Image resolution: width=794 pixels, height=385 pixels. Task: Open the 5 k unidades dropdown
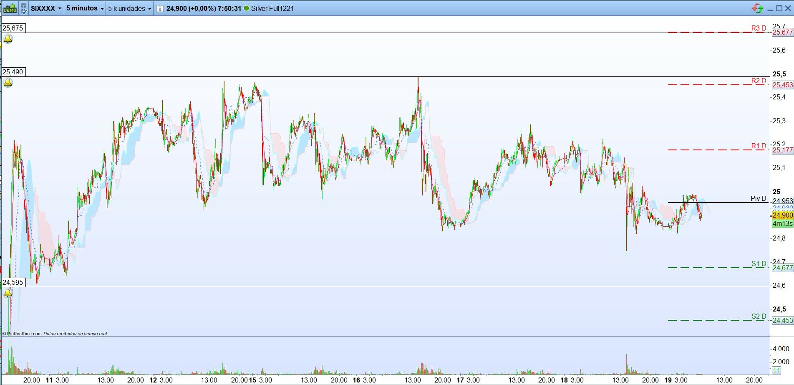(130, 8)
